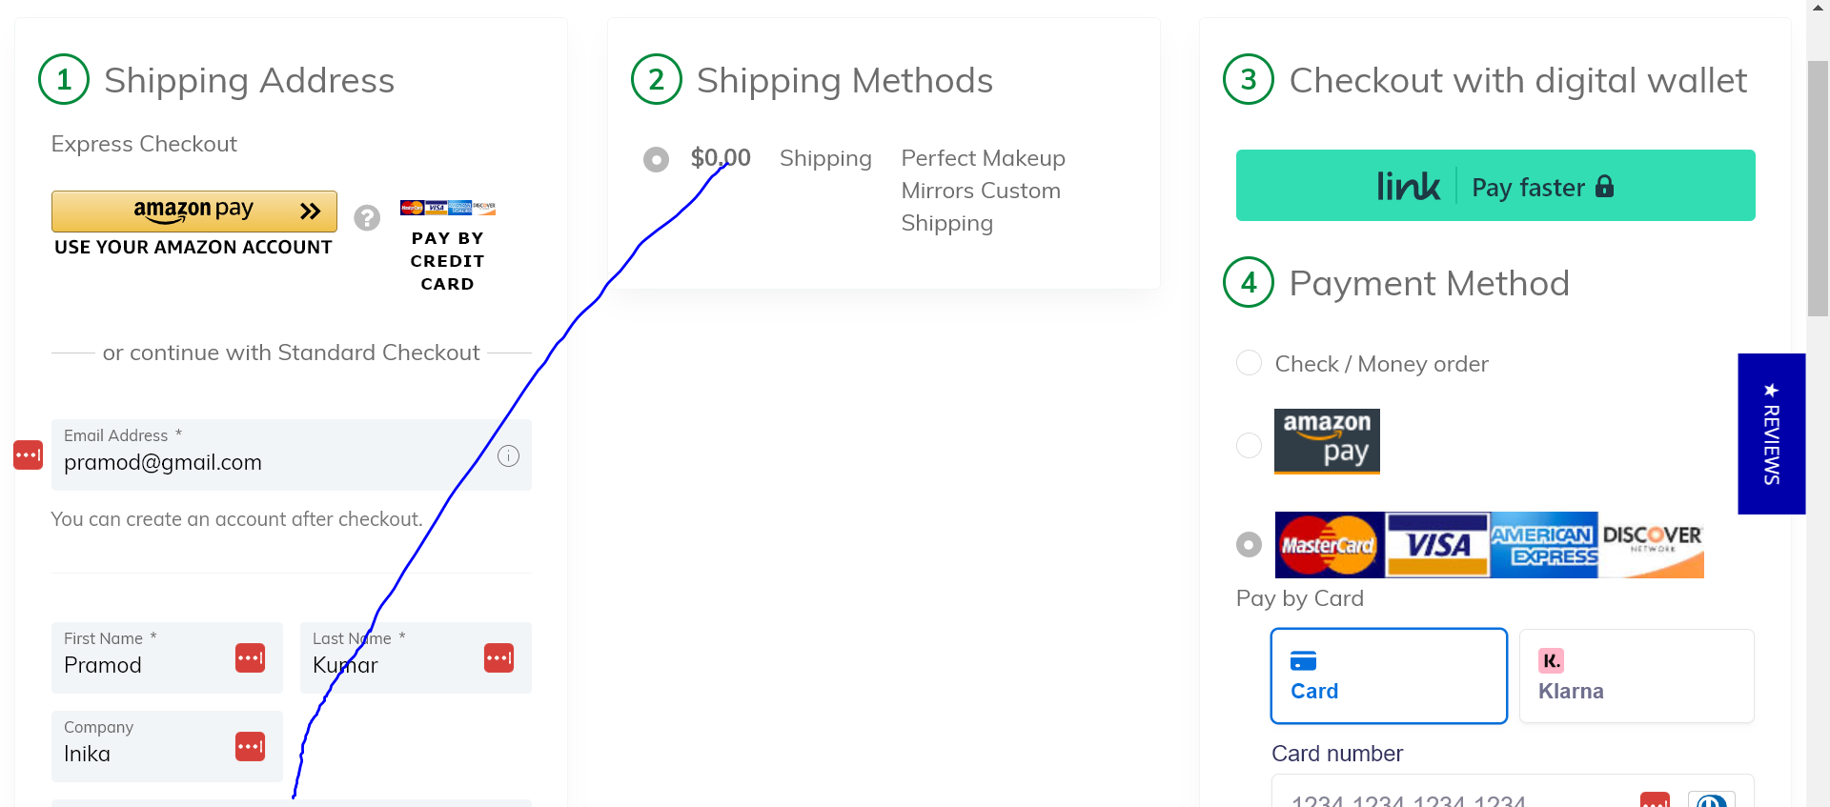Select the credit card payment radio button

click(1249, 545)
